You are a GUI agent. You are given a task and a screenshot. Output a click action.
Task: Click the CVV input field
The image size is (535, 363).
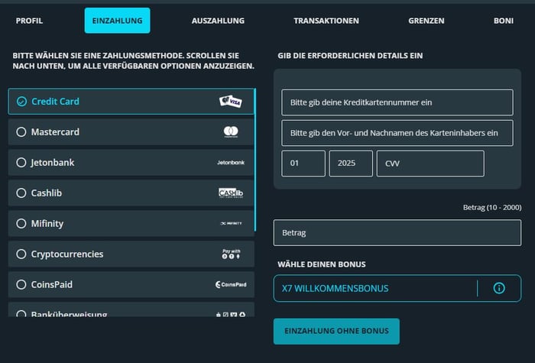coord(430,164)
